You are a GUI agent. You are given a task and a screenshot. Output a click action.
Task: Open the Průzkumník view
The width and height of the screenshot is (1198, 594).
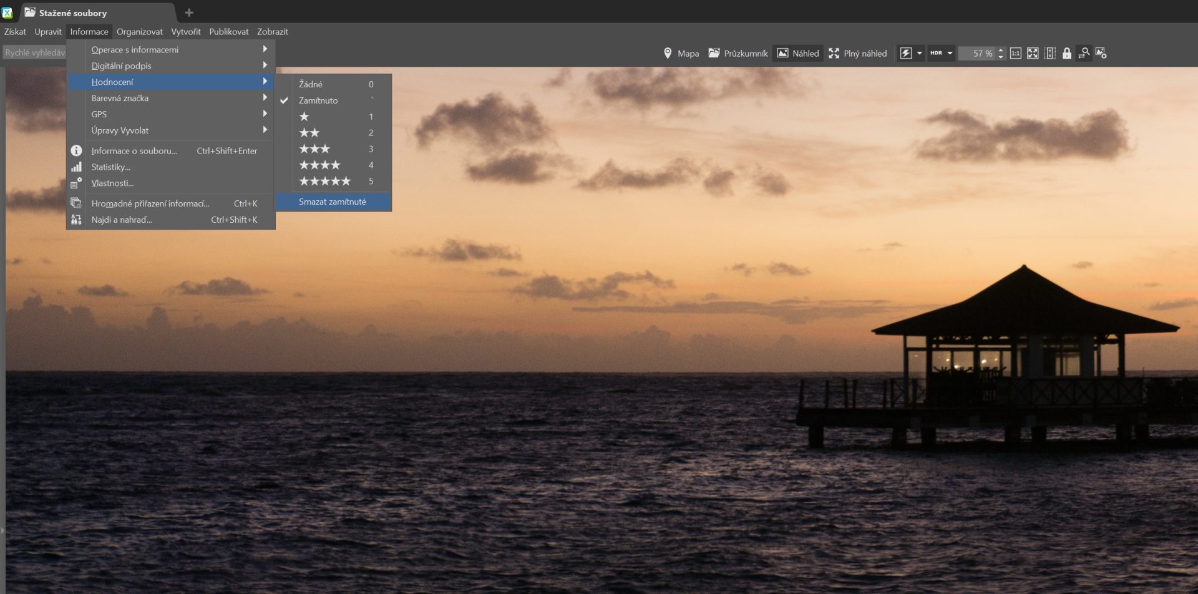pos(738,54)
